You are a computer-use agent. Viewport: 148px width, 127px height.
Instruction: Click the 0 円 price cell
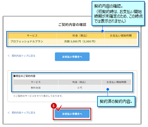tap(80, 88)
